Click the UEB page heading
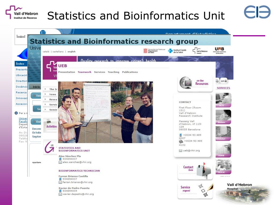The image size is (274, 205). (63, 66)
